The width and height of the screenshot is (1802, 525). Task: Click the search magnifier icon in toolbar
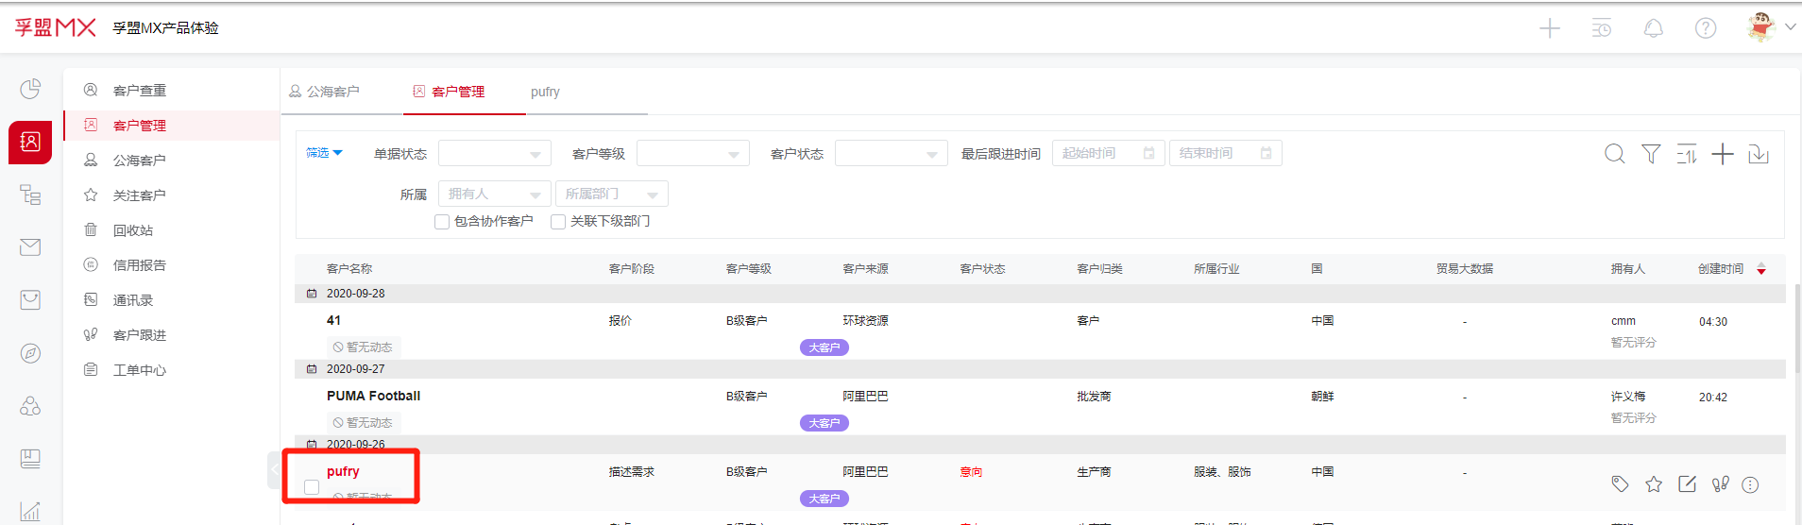coord(1614,154)
